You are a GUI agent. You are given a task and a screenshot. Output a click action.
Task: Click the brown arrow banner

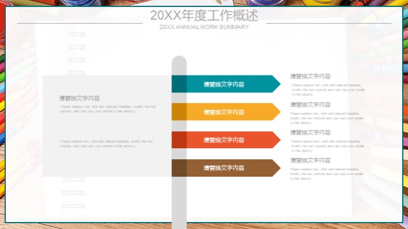226,168
